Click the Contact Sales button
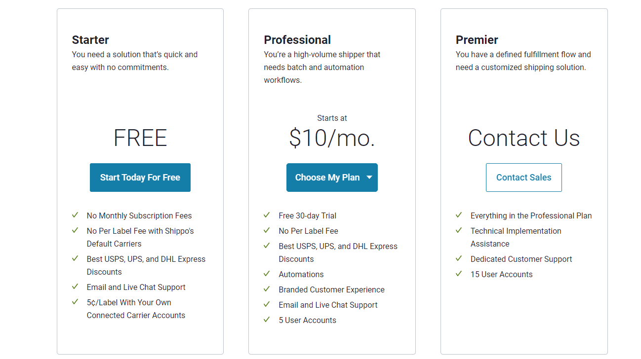 [x=524, y=178]
